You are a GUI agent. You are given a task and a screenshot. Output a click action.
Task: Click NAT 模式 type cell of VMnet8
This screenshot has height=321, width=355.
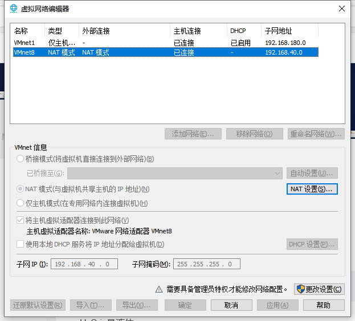[x=62, y=52]
